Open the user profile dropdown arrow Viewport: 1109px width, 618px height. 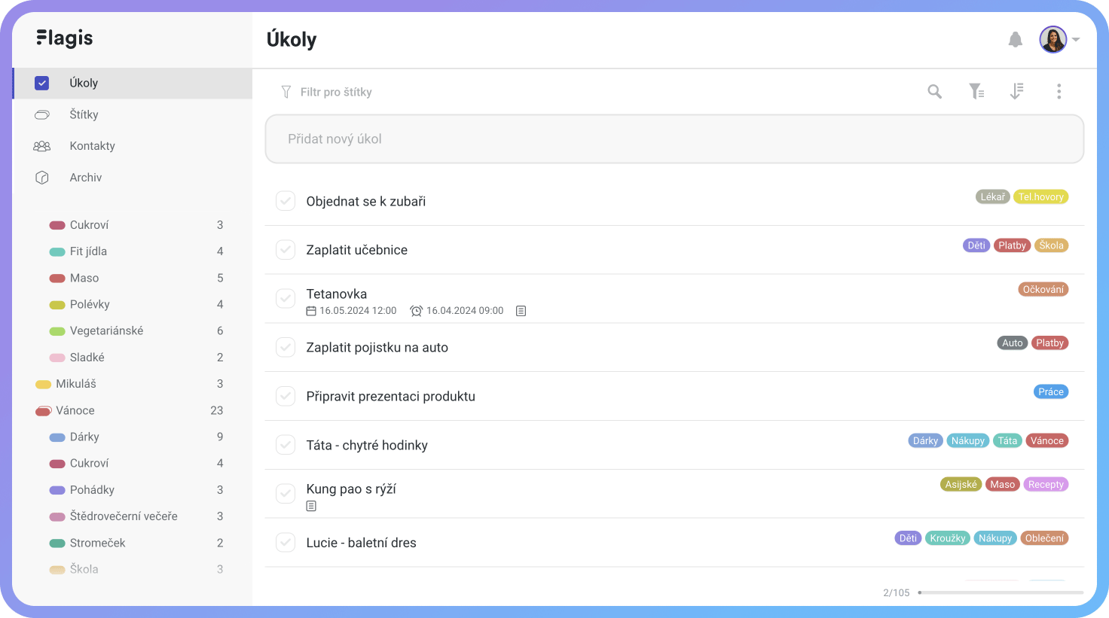(x=1076, y=40)
